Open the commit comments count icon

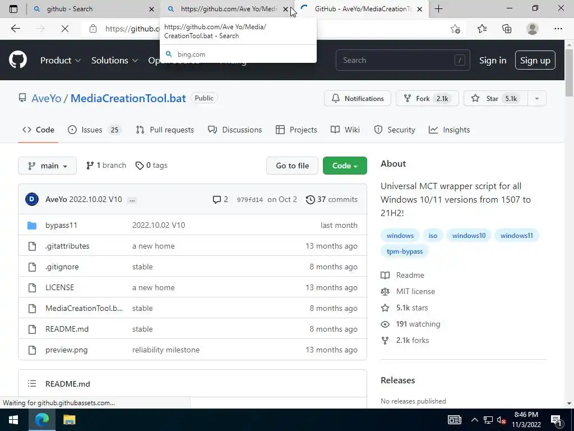pyautogui.click(x=220, y=199)
